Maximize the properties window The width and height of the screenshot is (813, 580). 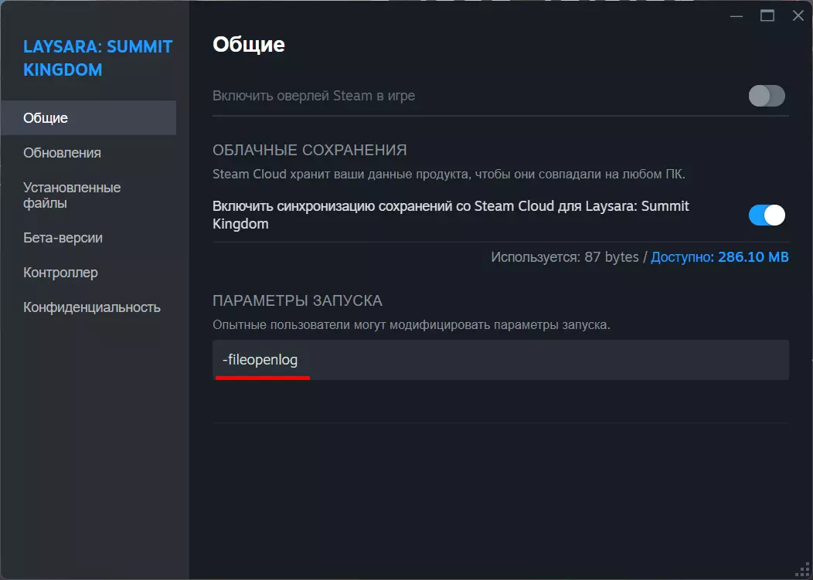(x=767, y=15)
